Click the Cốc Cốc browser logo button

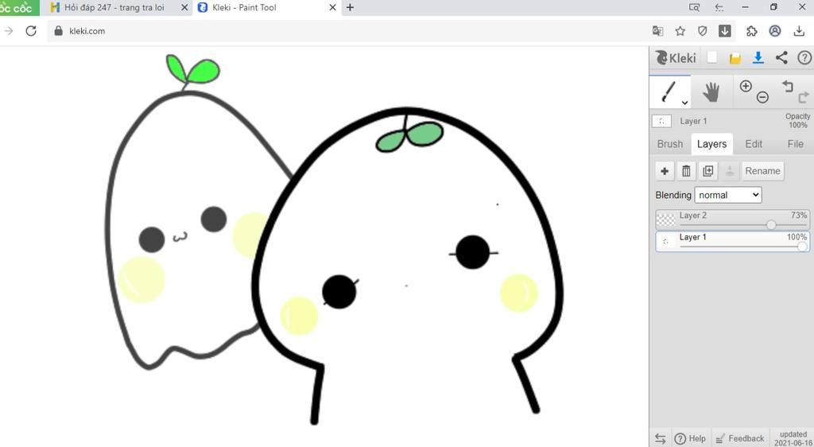[19, 8]
